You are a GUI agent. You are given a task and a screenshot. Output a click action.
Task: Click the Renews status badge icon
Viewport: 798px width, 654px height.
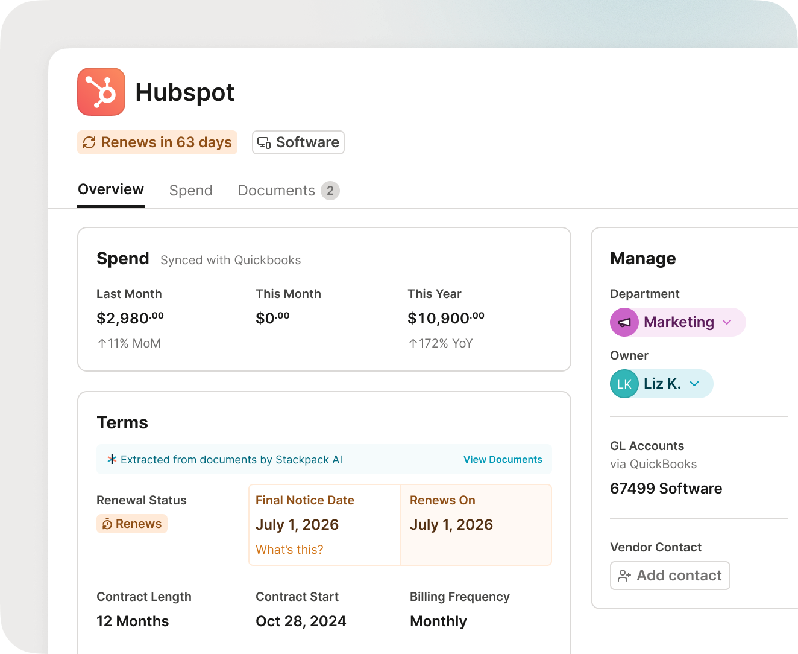coord(107,524)
